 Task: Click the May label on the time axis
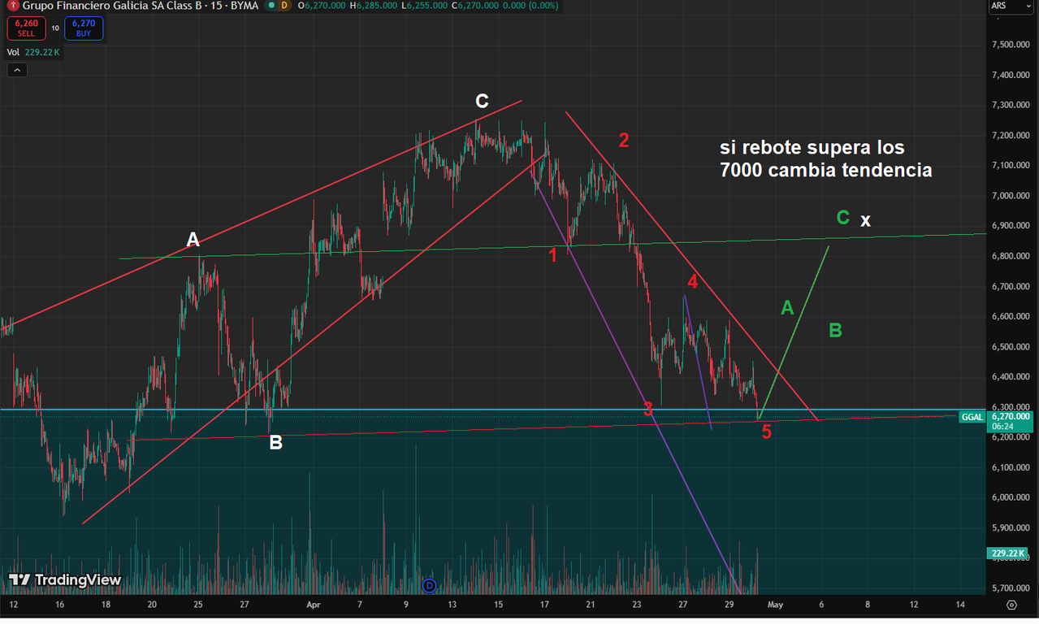[775, 605]
